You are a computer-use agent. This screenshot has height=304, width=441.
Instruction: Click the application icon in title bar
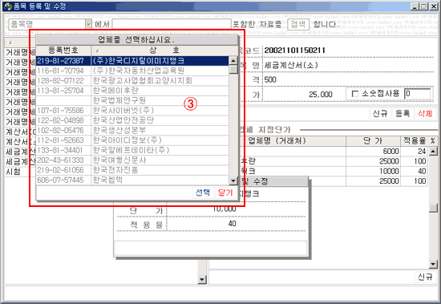pyautogui.click(x=8, y=6)
